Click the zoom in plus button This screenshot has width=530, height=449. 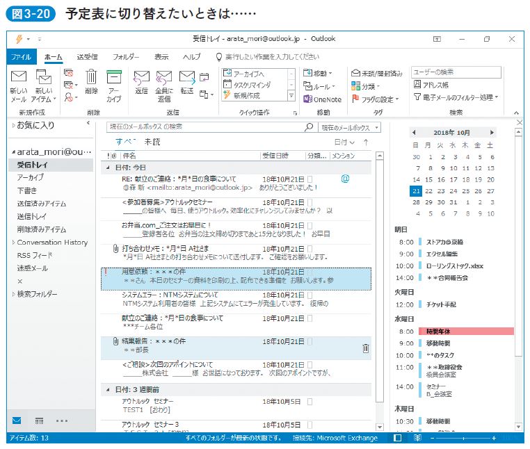pyautogui.click(x=494, y=438)
